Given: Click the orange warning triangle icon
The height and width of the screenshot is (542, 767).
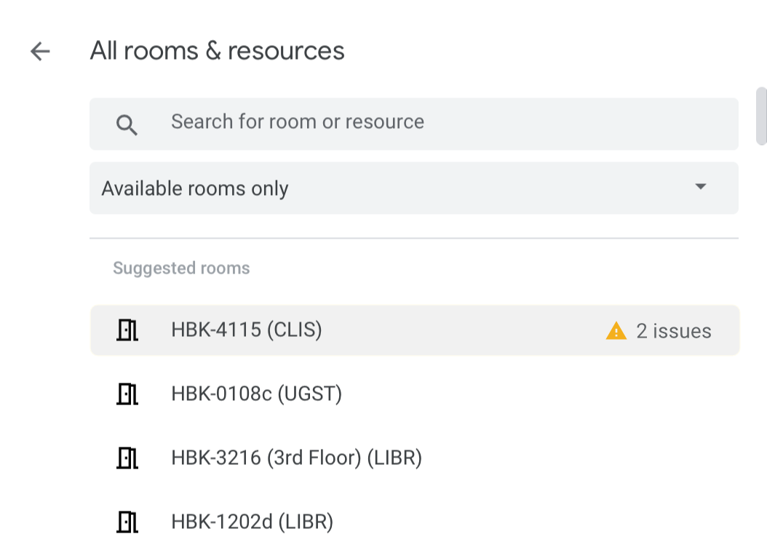Looking at the screenshot, I should [616, 331].
